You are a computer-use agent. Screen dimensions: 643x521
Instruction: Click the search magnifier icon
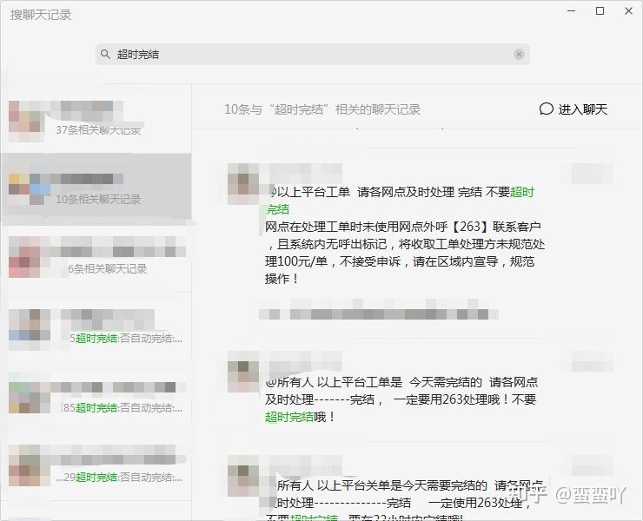coord(105,54)
